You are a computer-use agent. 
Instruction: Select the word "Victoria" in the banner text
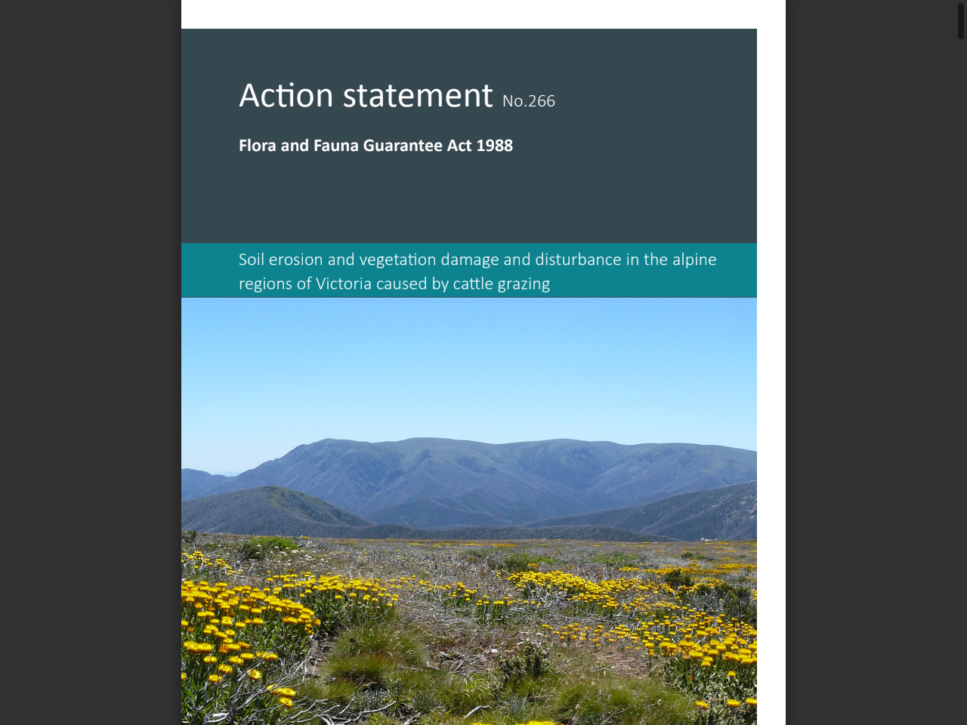coord(344,284)
